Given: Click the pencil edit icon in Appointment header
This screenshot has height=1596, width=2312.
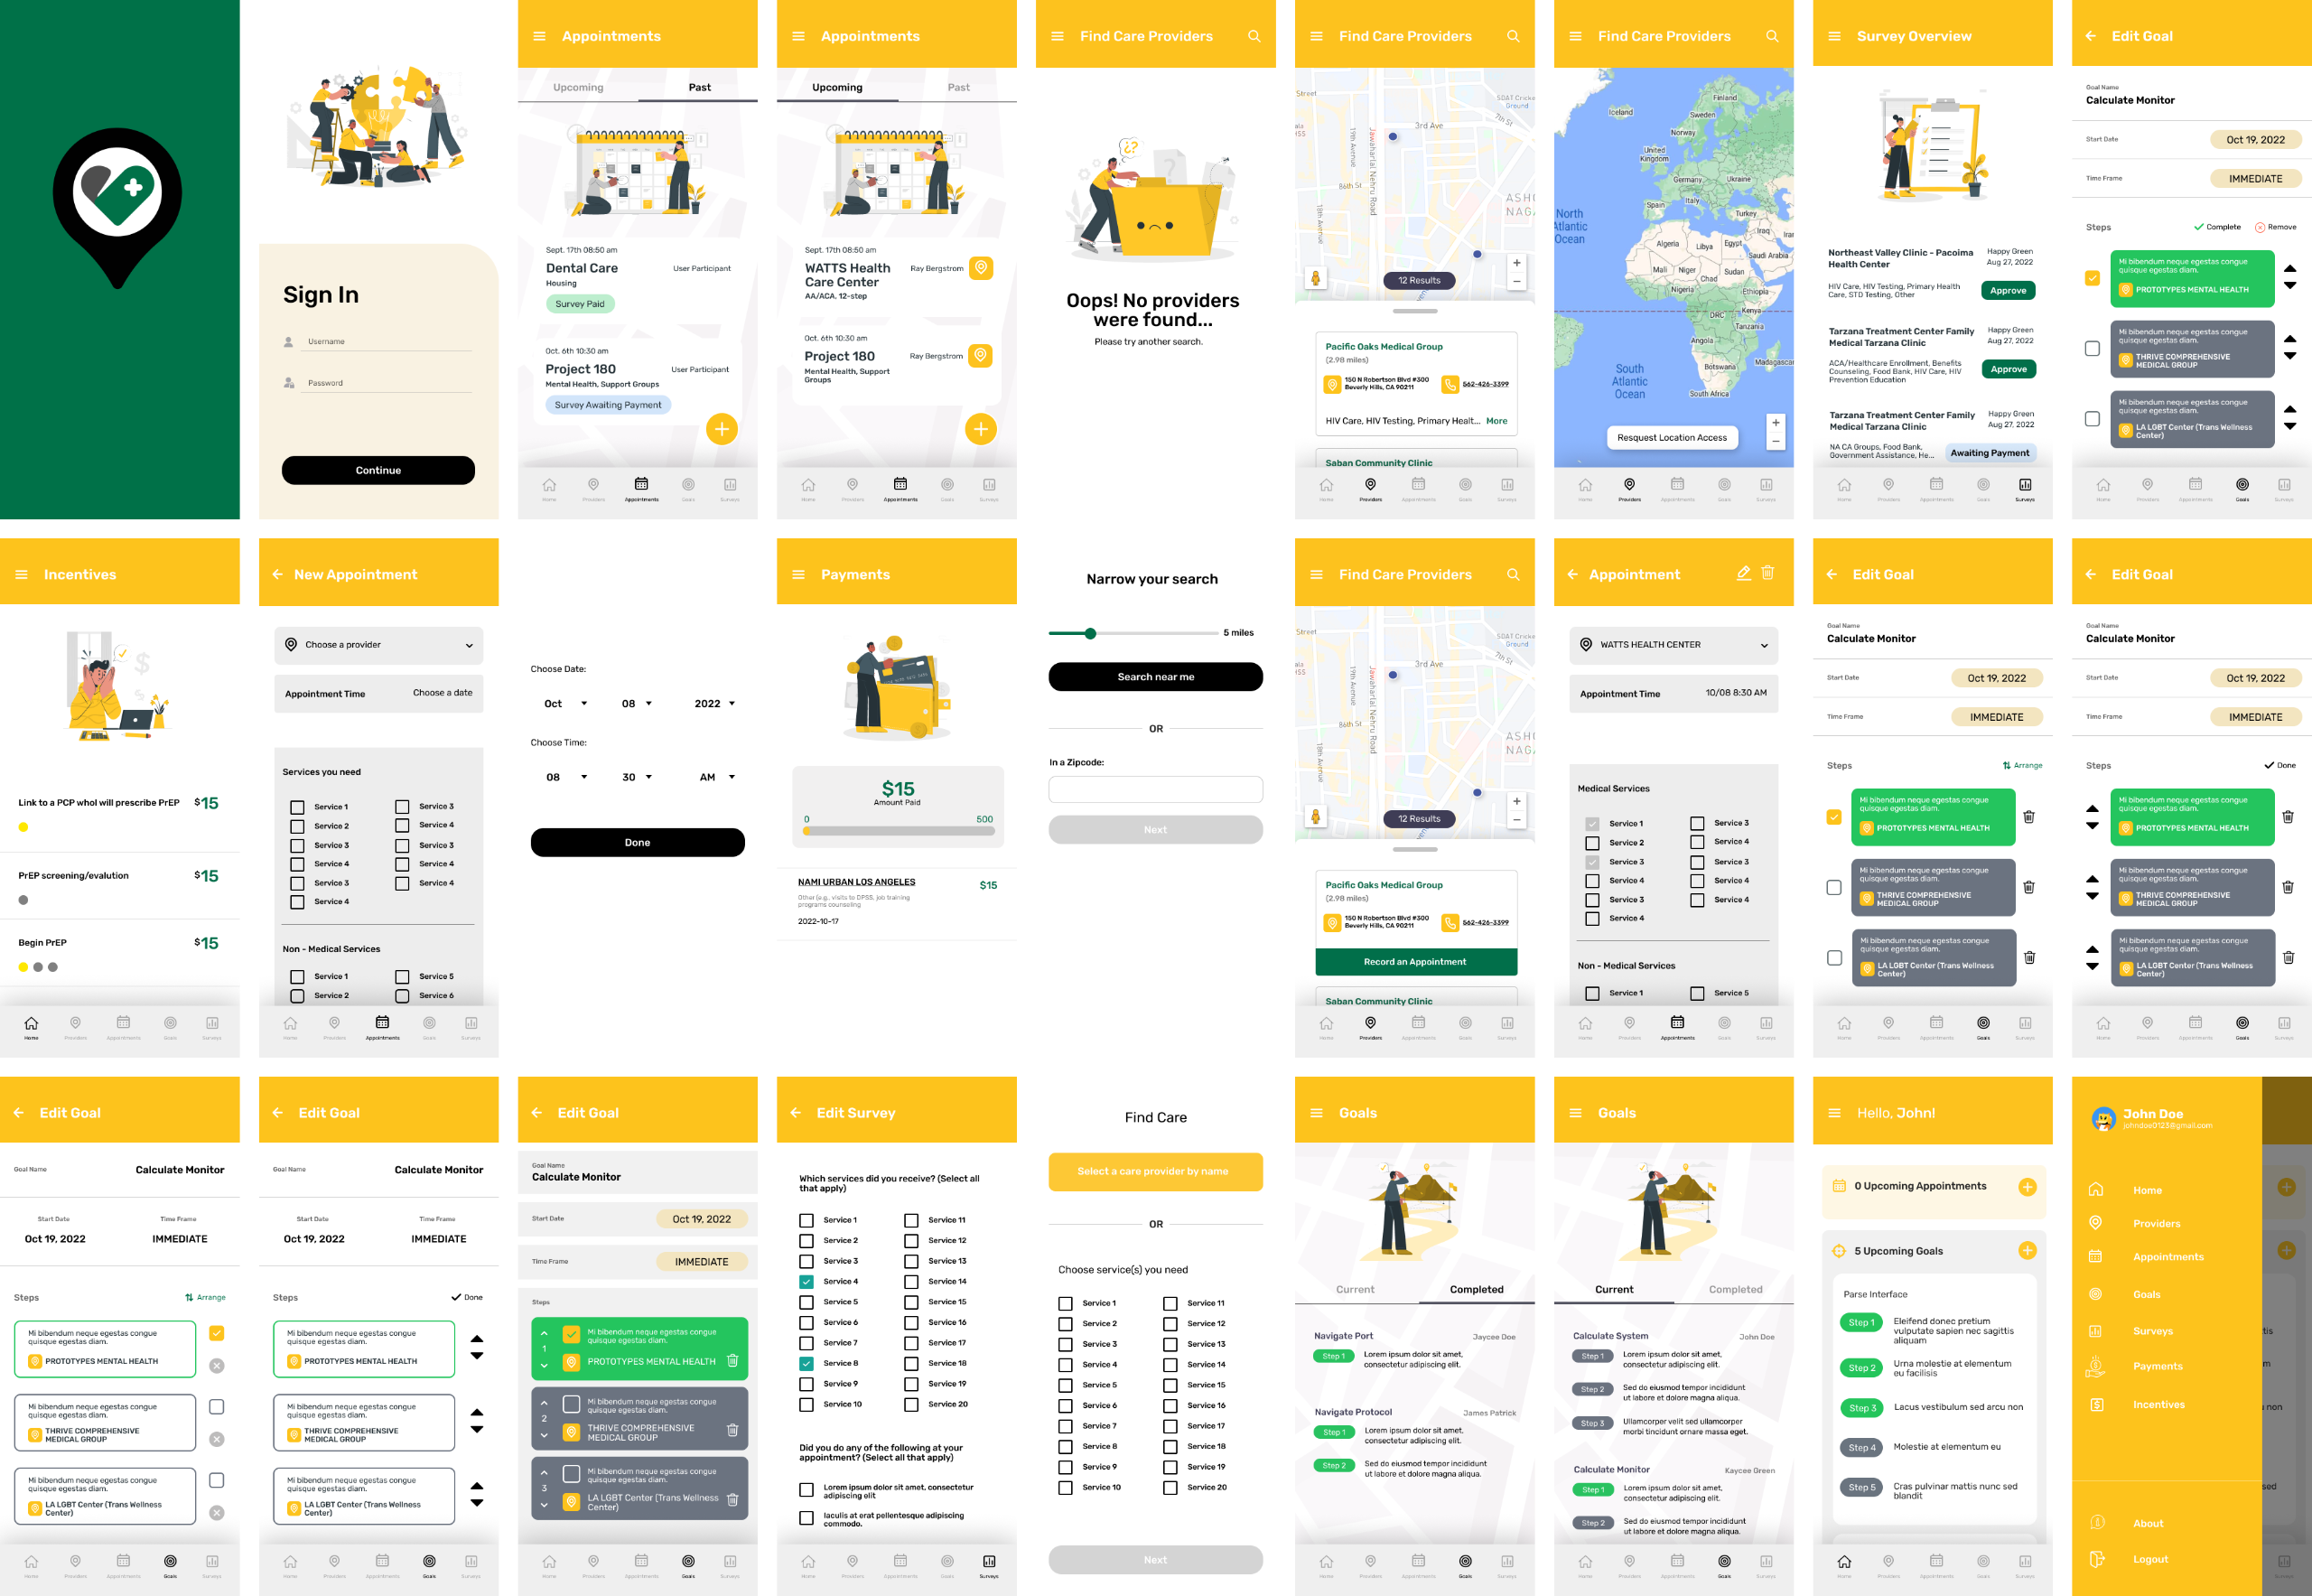Looking at the screenshot, I should (1743, 573).
